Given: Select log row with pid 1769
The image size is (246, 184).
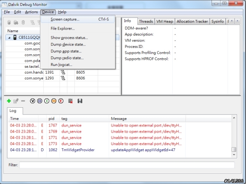Looking at the screenshot, I should pos(120,131).
